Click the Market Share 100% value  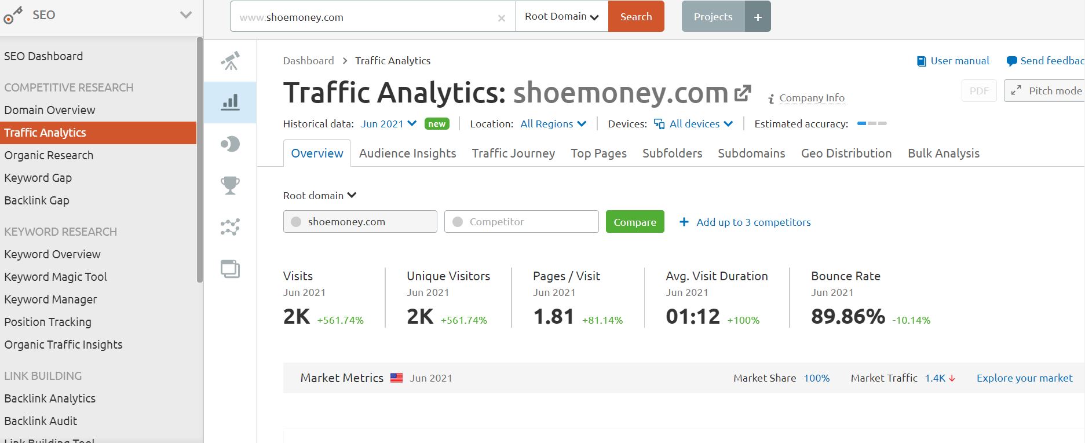pyautogui.click(x=816, y=378)
